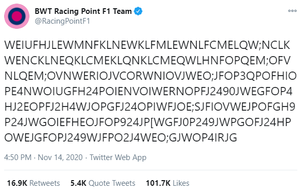
Task: Open the Twitter Web App source link
Action: (118, 157)
